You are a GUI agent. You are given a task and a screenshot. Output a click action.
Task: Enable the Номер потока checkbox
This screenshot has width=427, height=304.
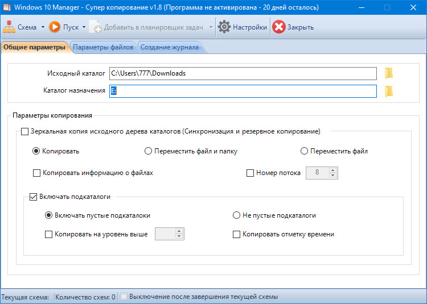tap(250, 173)
